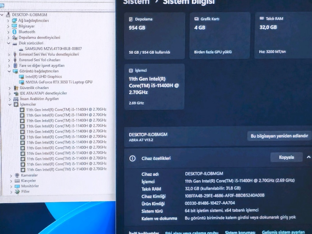Screen dimensions: 312x234
Task: Expand the Piller category
Action: (x=11, y=192)
